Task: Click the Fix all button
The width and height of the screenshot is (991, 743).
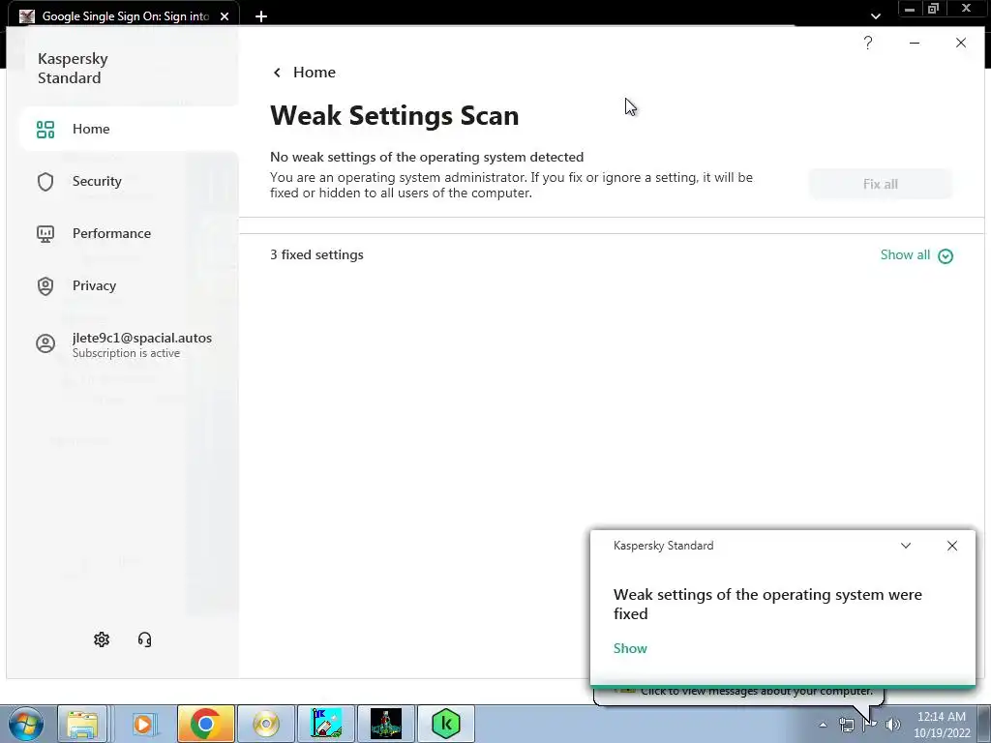Action: pos(881,184)
